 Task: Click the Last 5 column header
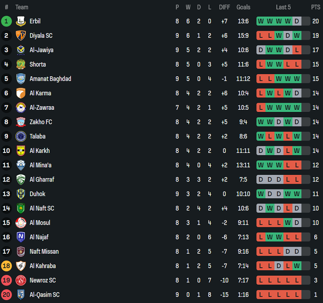click(283, 7)
